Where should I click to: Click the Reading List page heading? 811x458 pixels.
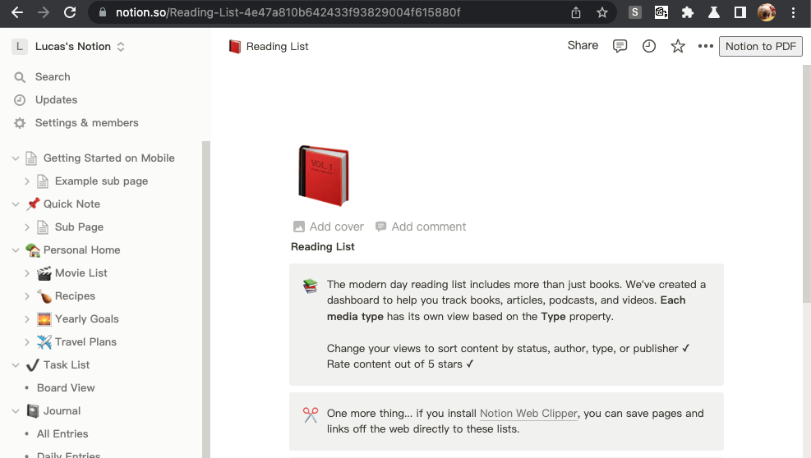(323, 246)
